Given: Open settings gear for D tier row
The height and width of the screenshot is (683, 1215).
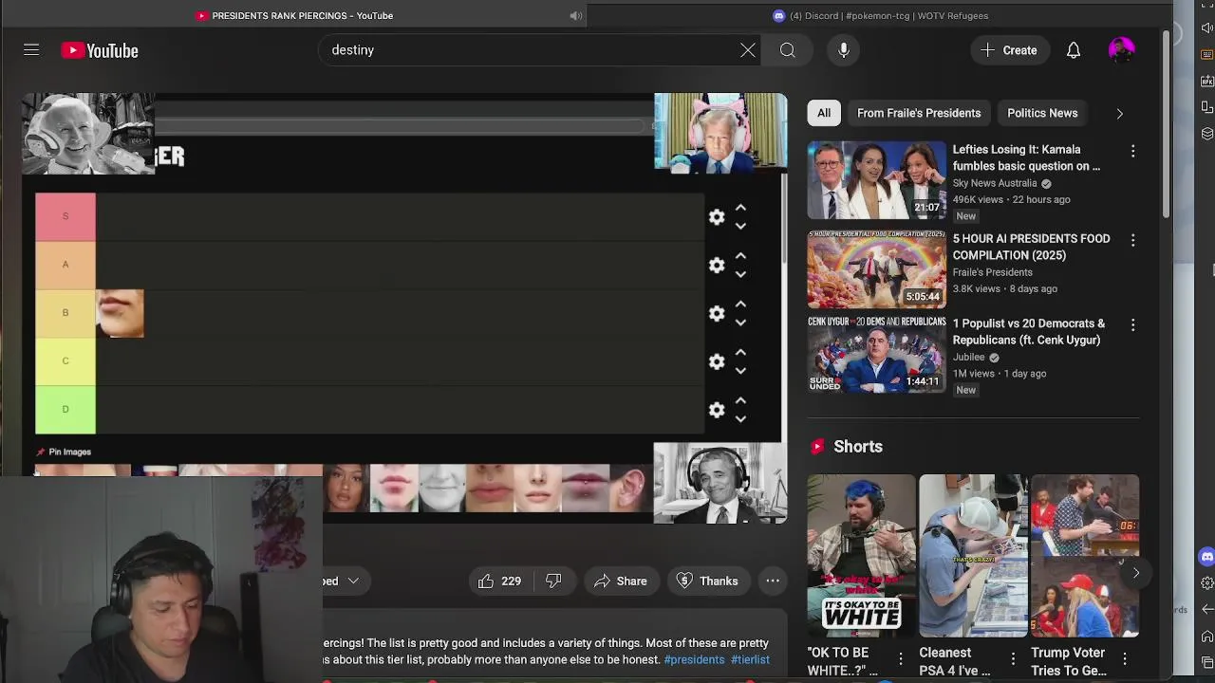Looking at the screenshot, I should [717, 410].
